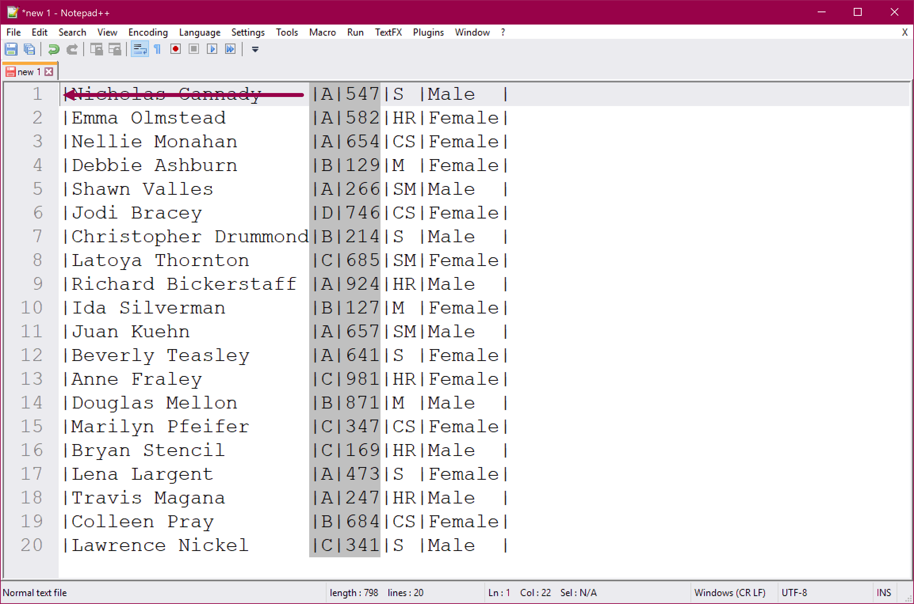Start recording a macro
This screenshot has width=914, height=604.
[175, 49]
